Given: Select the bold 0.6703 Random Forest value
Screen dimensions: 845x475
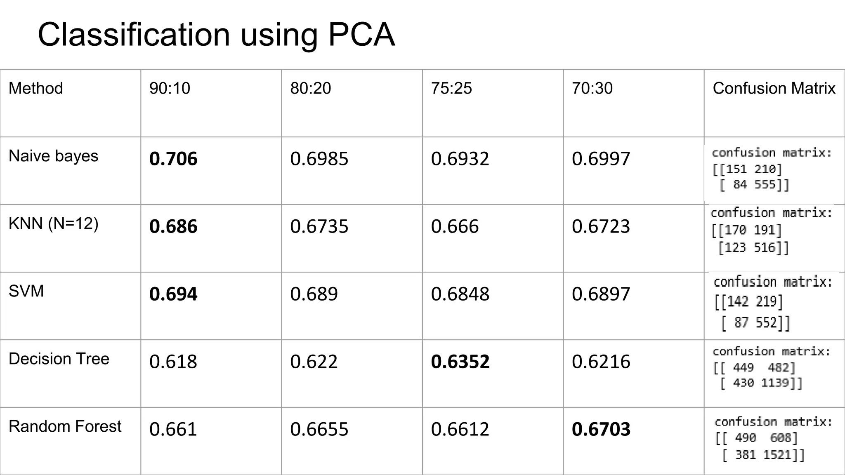Looking at the screenshot, I should [x=601, y=429].
